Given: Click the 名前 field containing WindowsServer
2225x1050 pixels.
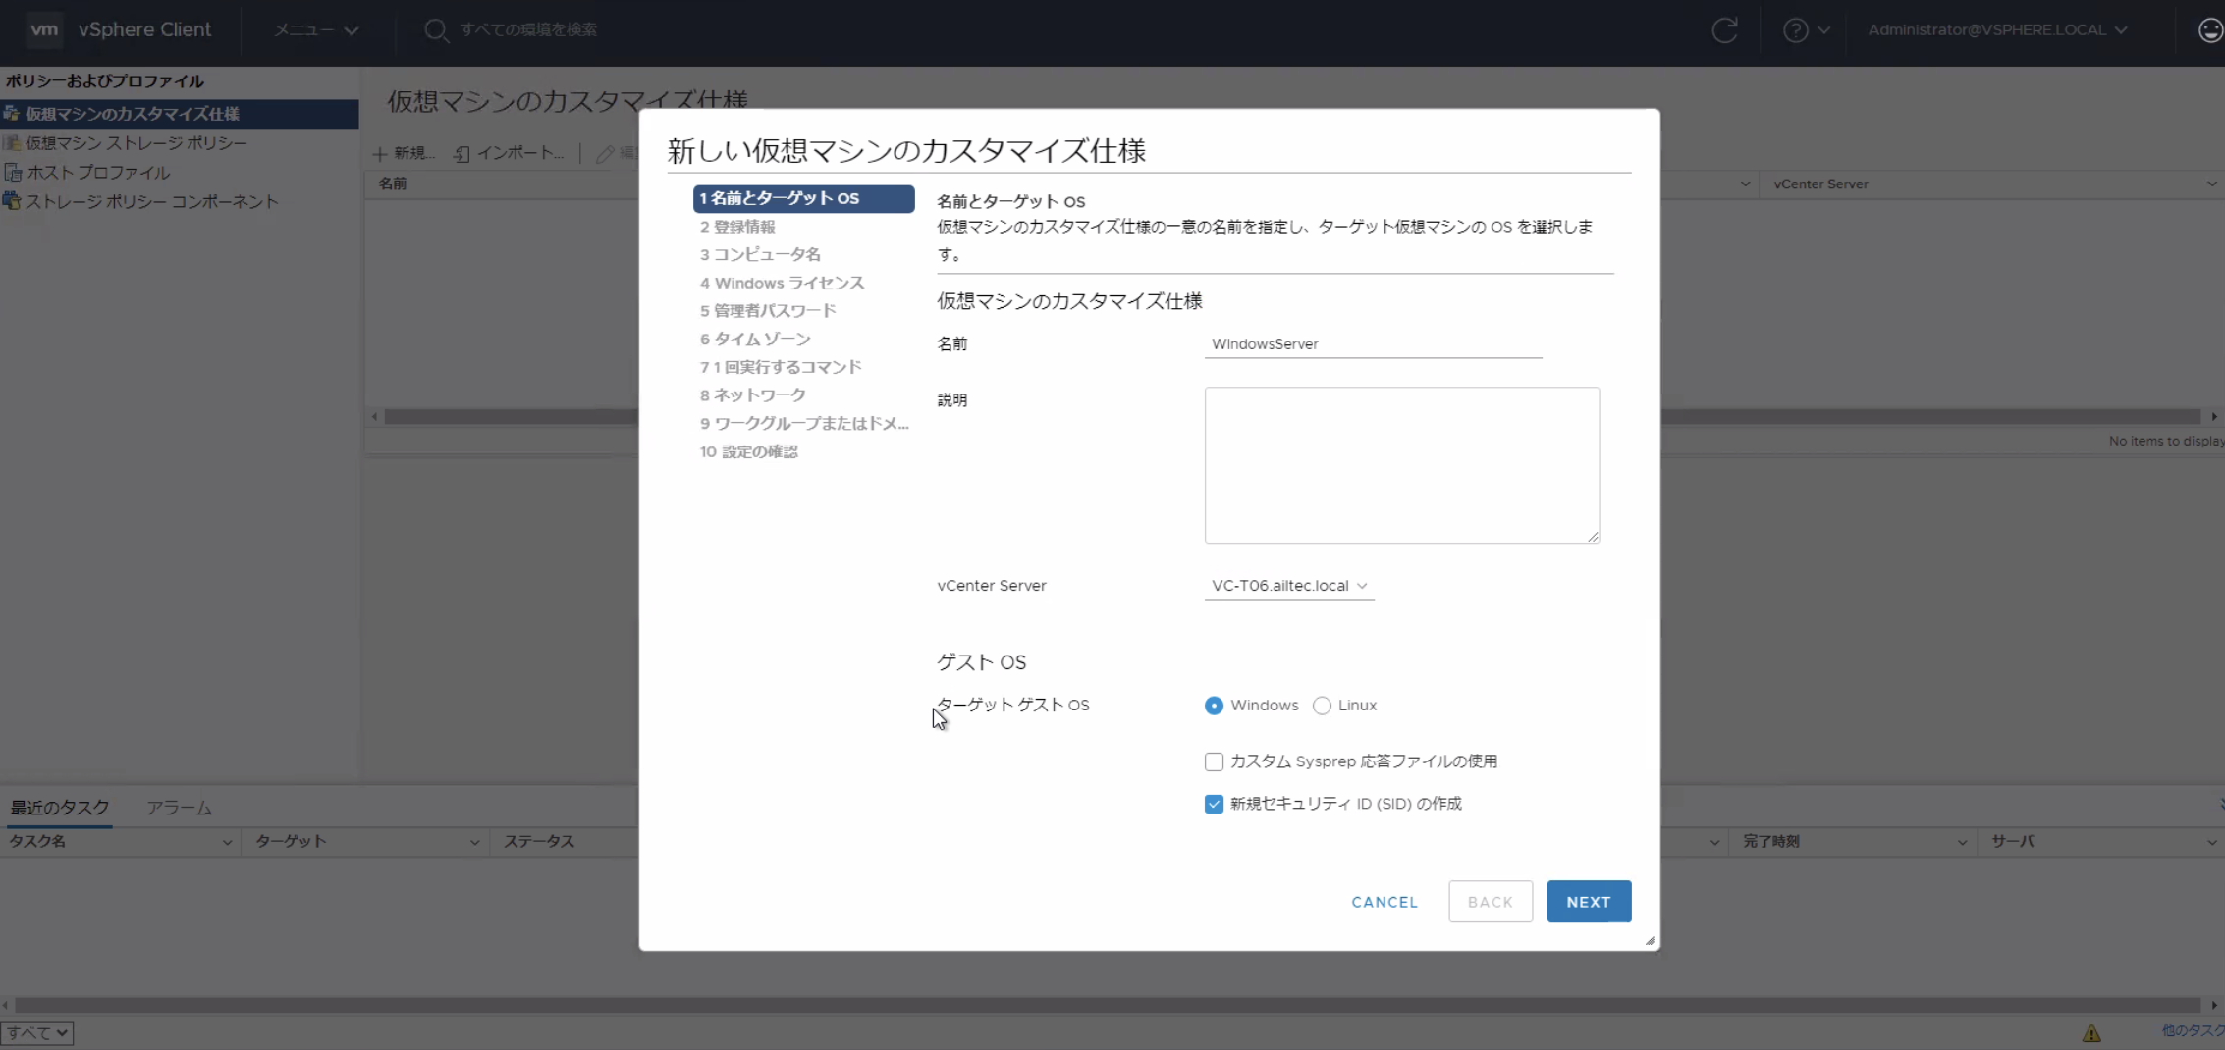Looking at the screenshot, I should pyautogui.click(x=1372, y=343).
